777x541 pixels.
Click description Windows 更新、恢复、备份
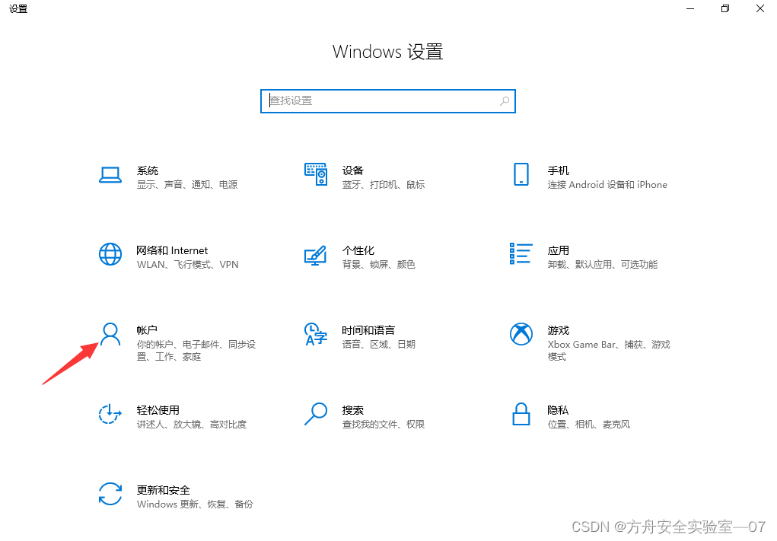(x=195, y=504)
